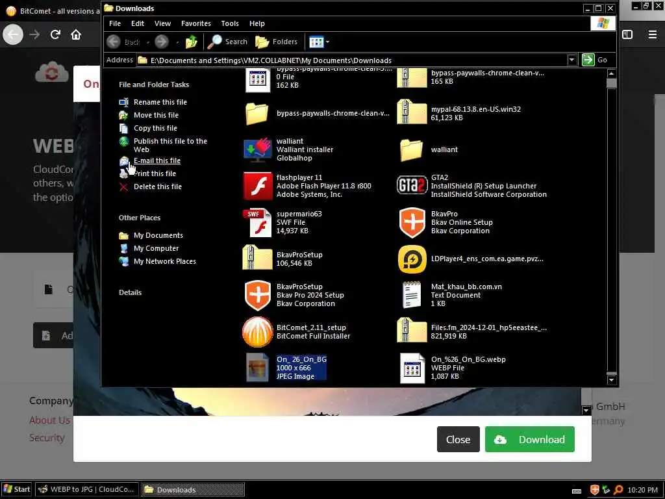Expand the Address bar dropdown
The image size is (665, 499).
coord(571,60)
